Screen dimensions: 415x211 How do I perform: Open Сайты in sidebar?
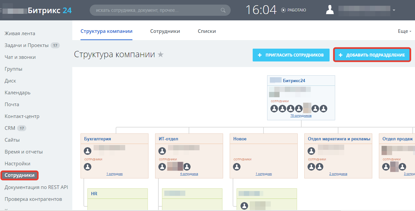(x=12, y=140)
